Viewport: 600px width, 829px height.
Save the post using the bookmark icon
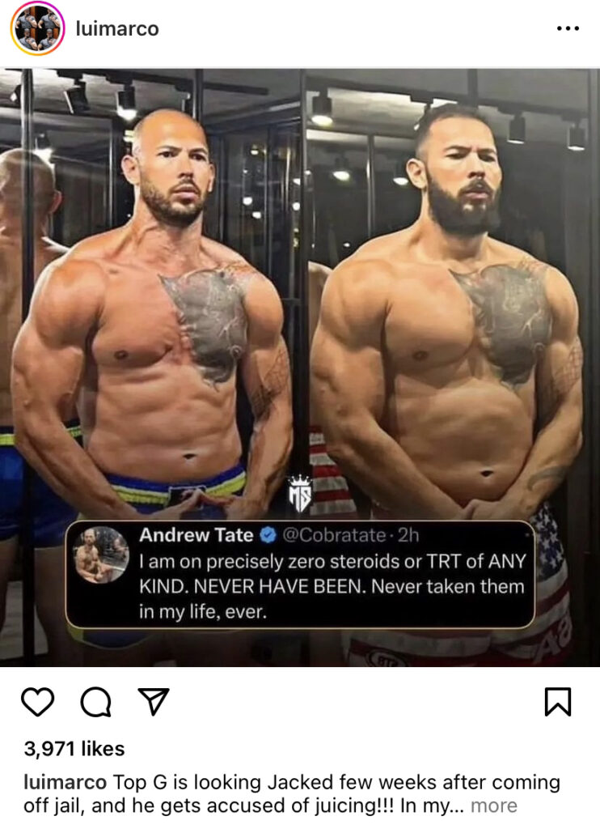coord(558,702)
